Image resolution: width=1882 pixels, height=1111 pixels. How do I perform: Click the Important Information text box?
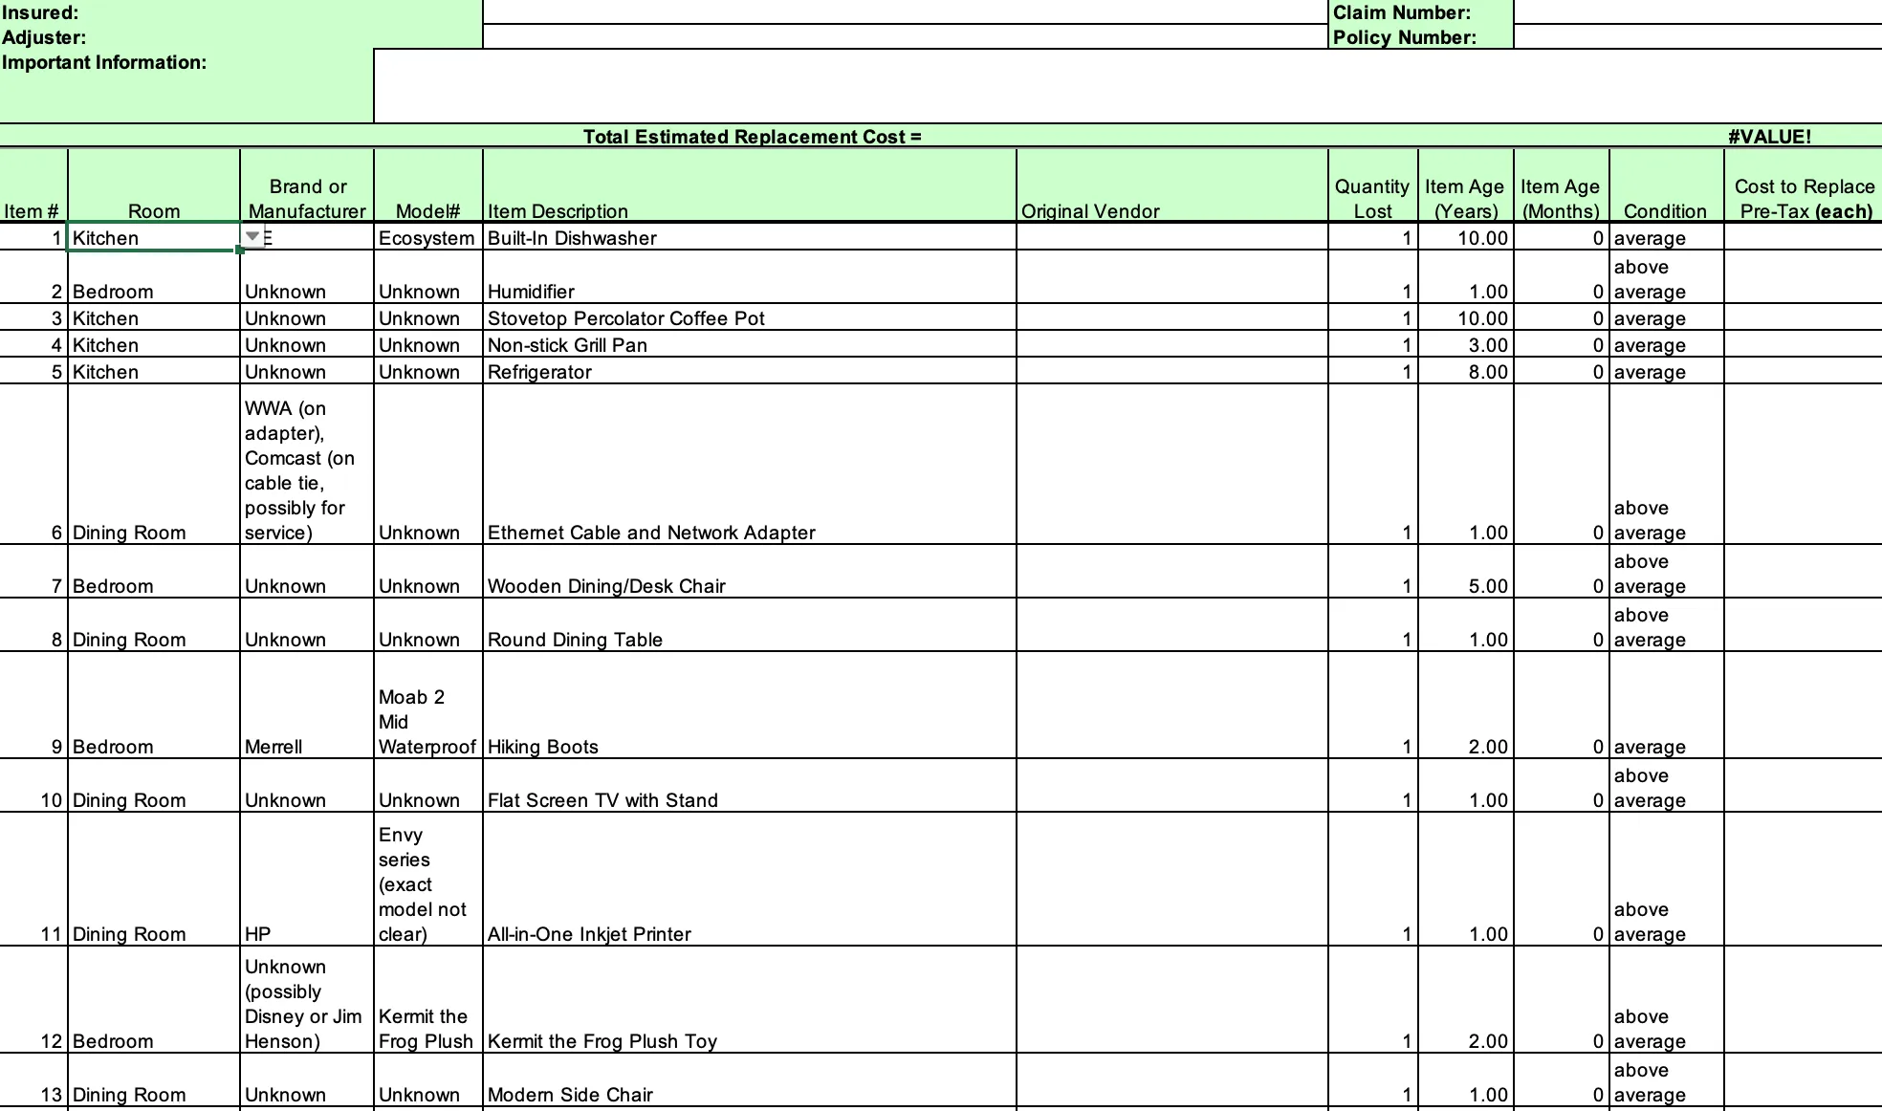1127,86
